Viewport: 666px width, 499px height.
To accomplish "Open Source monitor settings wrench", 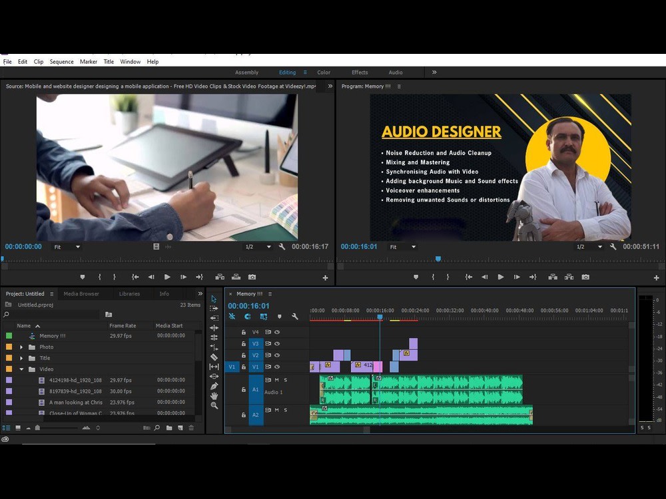I will click(282, 247).
